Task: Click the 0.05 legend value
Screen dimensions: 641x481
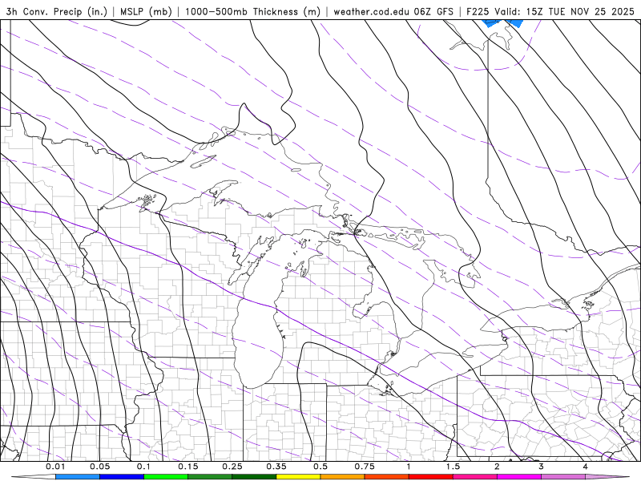Action: (x=99, y=467)
